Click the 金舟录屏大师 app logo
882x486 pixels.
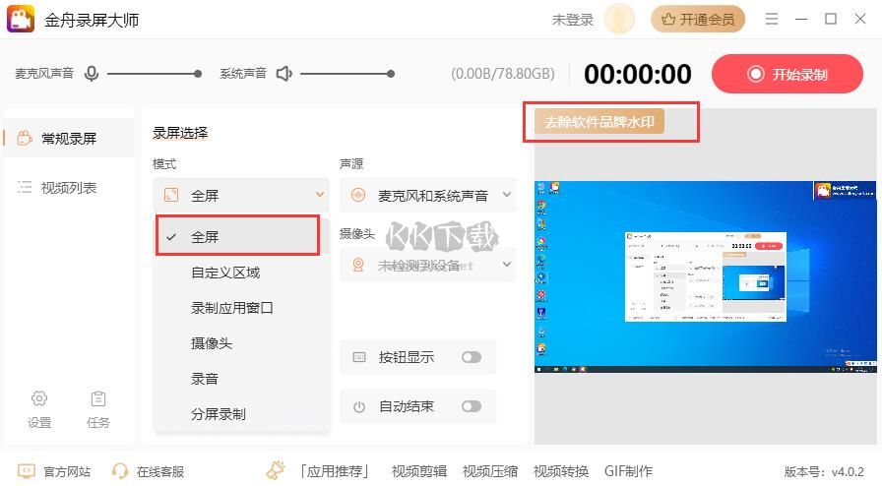[21, 19]
